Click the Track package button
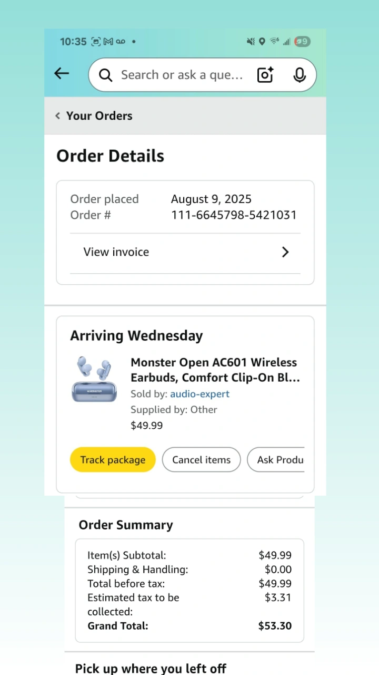 (x=113, y=460)
